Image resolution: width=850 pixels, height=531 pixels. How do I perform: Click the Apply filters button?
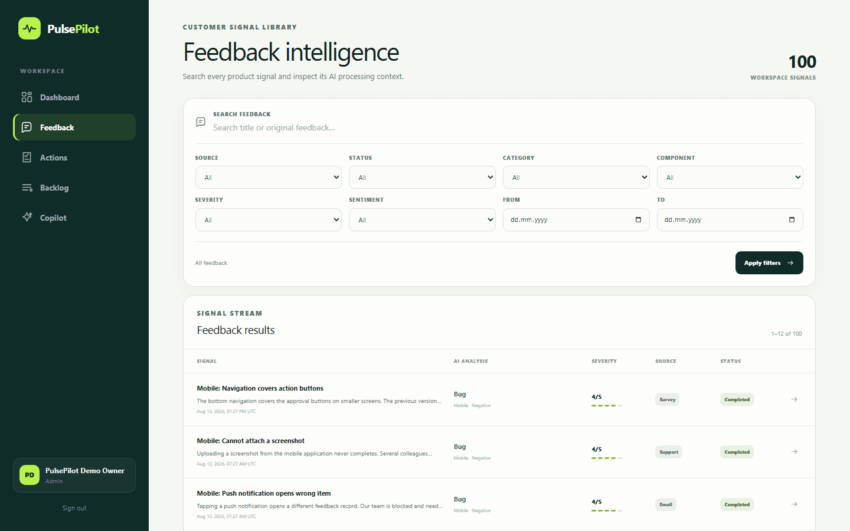[769, 263]
